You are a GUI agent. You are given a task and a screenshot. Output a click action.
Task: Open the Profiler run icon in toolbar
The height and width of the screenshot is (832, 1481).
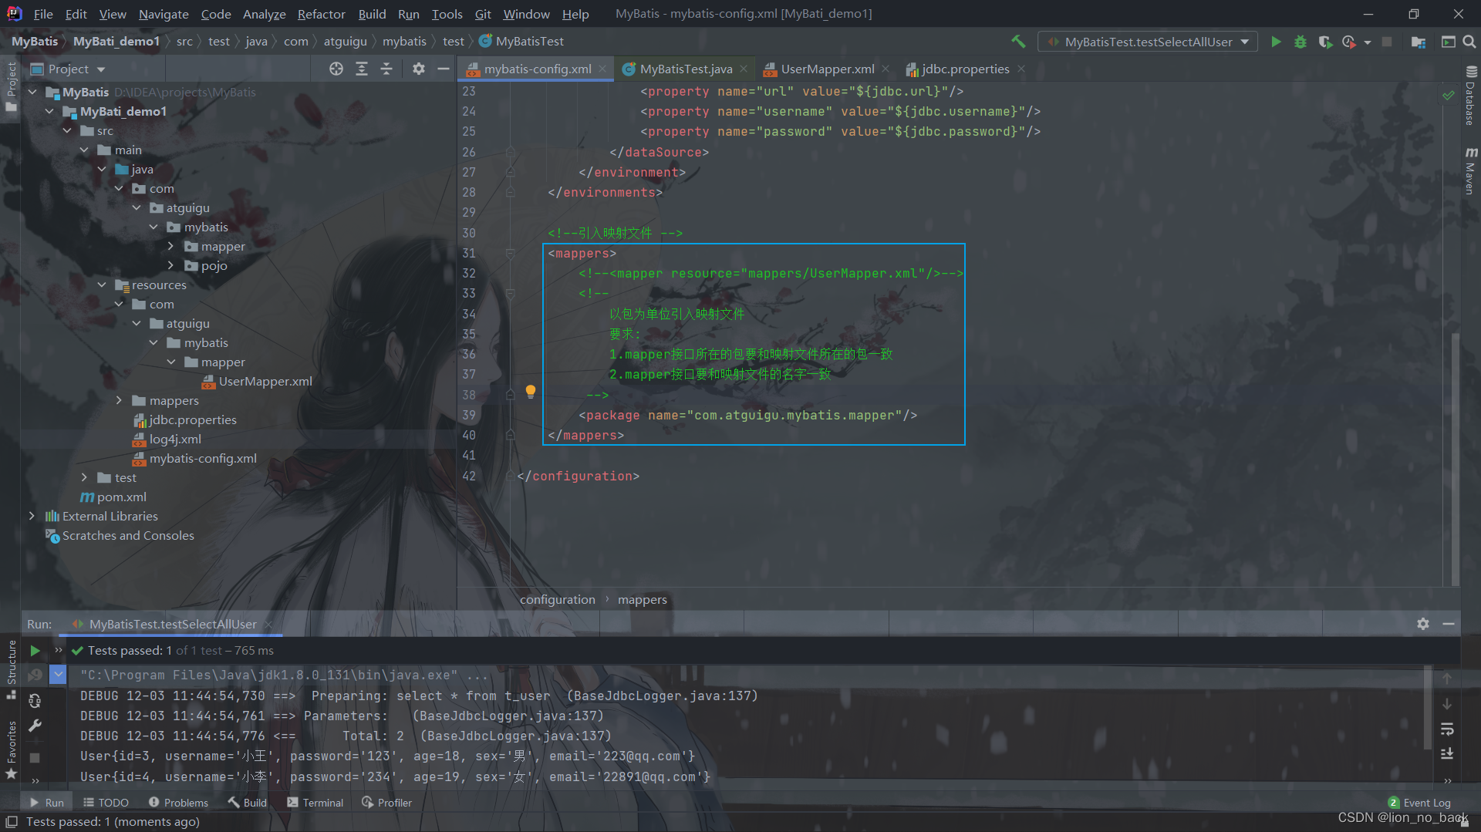(1348, 42)
